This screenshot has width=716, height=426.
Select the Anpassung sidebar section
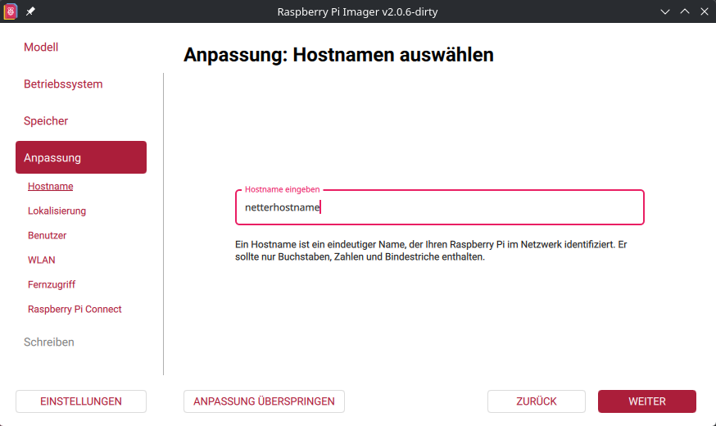point(81,157)
